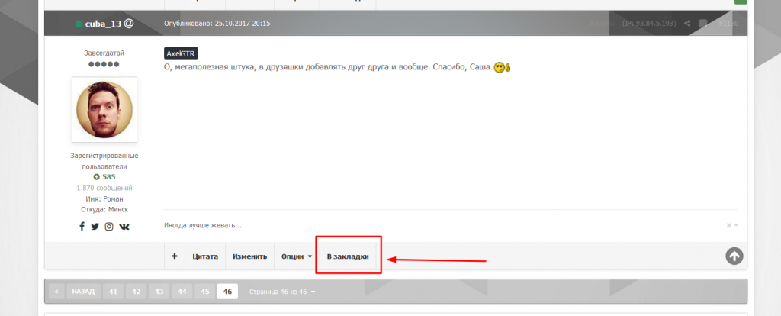Open post permalink #1180

point(728,24)
